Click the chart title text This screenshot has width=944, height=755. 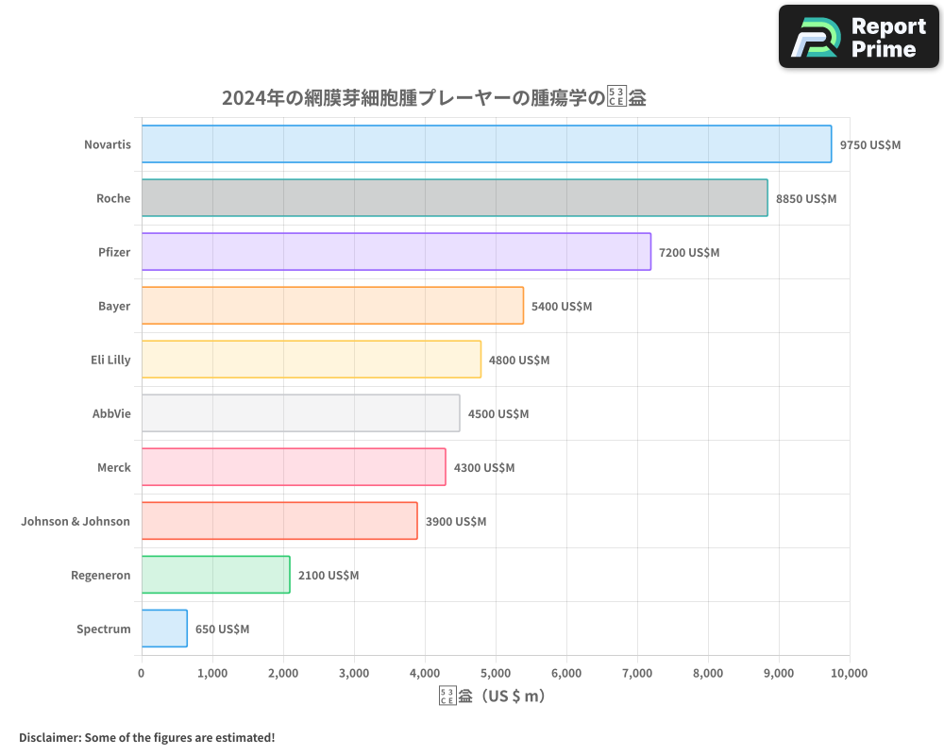(438, 96)
